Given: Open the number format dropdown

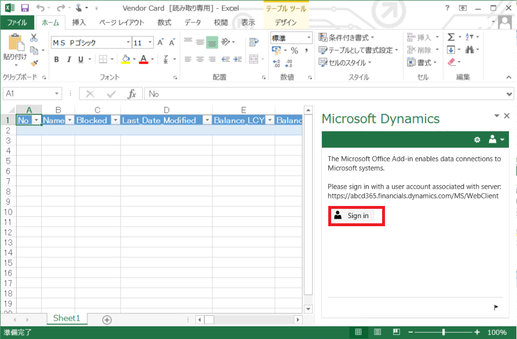Looking at the screenshot, I should (309, 38).
